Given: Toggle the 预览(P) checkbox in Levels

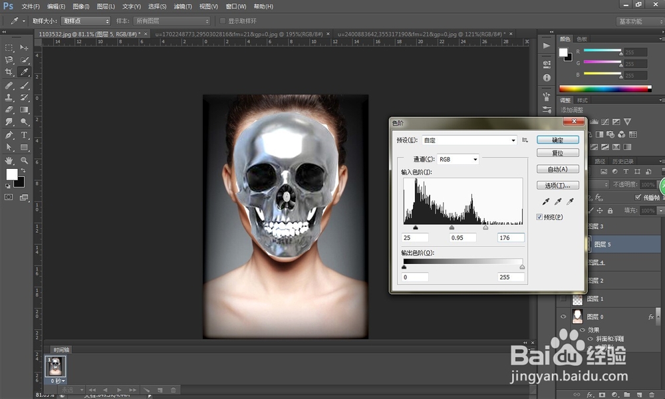Looking at the screenshot, I should [x=539, y=217].
